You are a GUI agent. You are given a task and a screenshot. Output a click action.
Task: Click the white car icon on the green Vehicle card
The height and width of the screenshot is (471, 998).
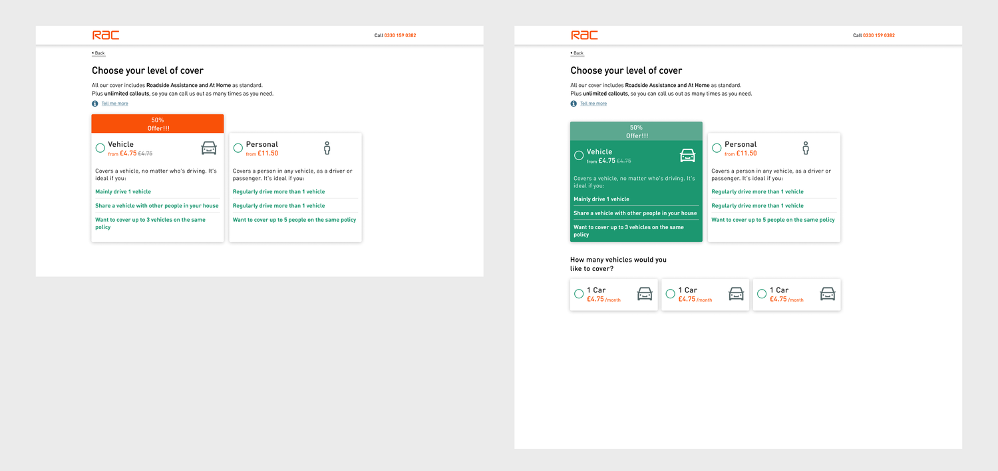687,155
